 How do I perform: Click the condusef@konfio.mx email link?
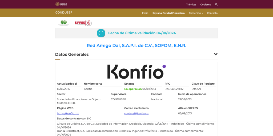click(x=136, y=113)
